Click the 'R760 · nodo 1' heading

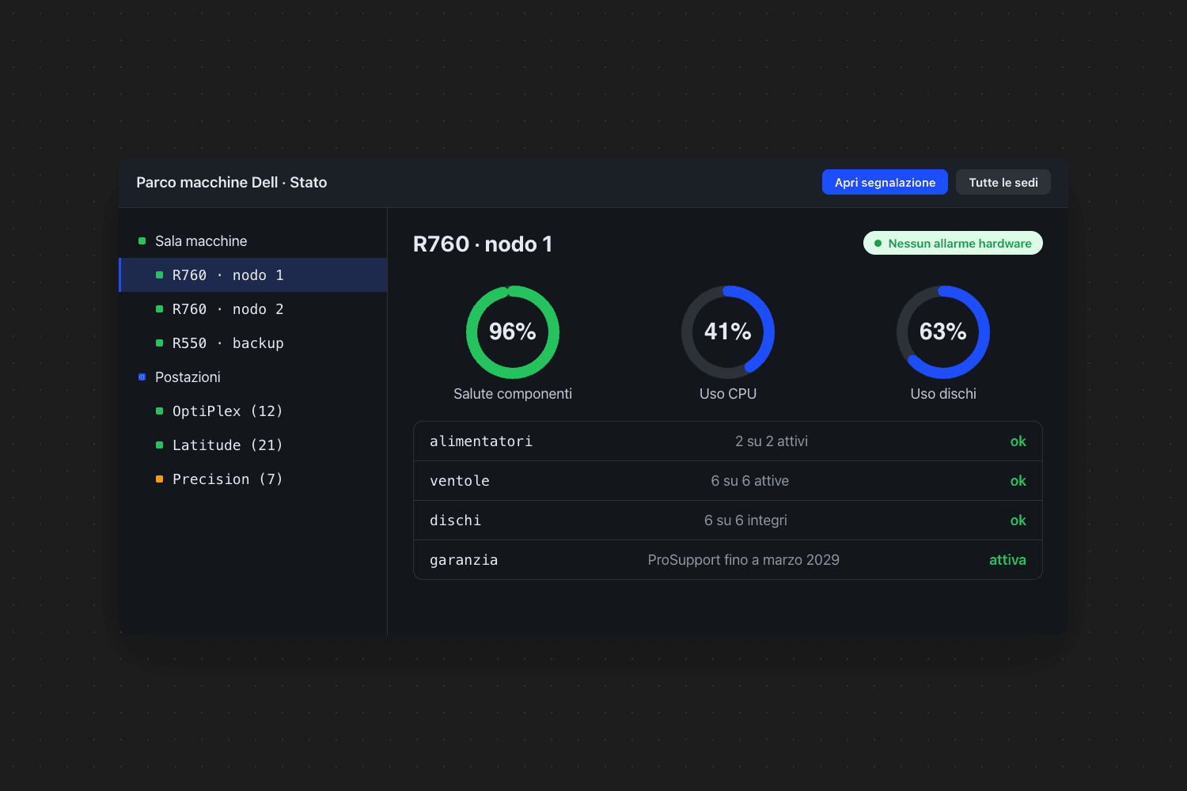coord(483,244)
